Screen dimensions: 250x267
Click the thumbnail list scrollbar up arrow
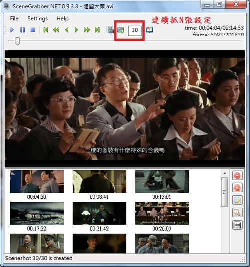tap(225, 173)
